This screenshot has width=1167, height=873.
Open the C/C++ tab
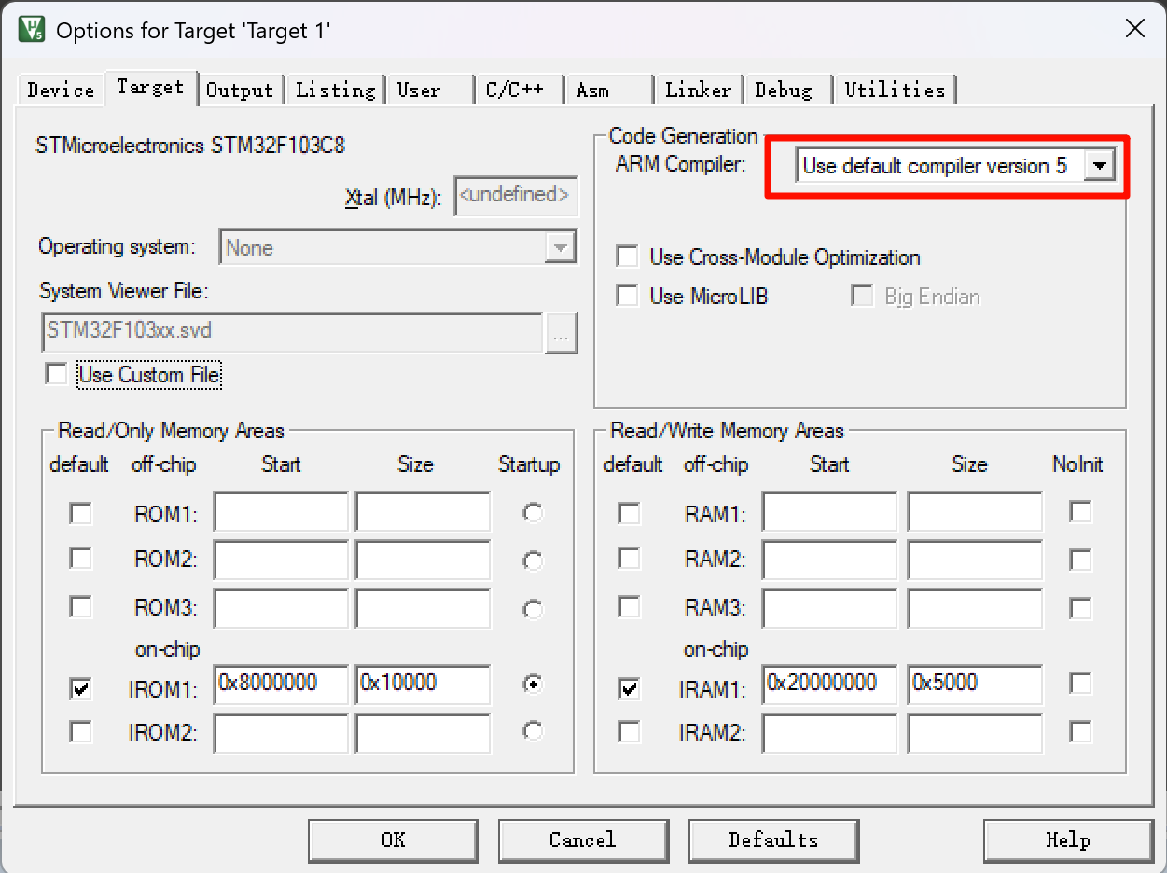click(x=515, y=90)
